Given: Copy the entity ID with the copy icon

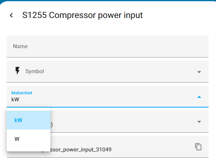Looking at the screenshot, I should tap(198, 146).
